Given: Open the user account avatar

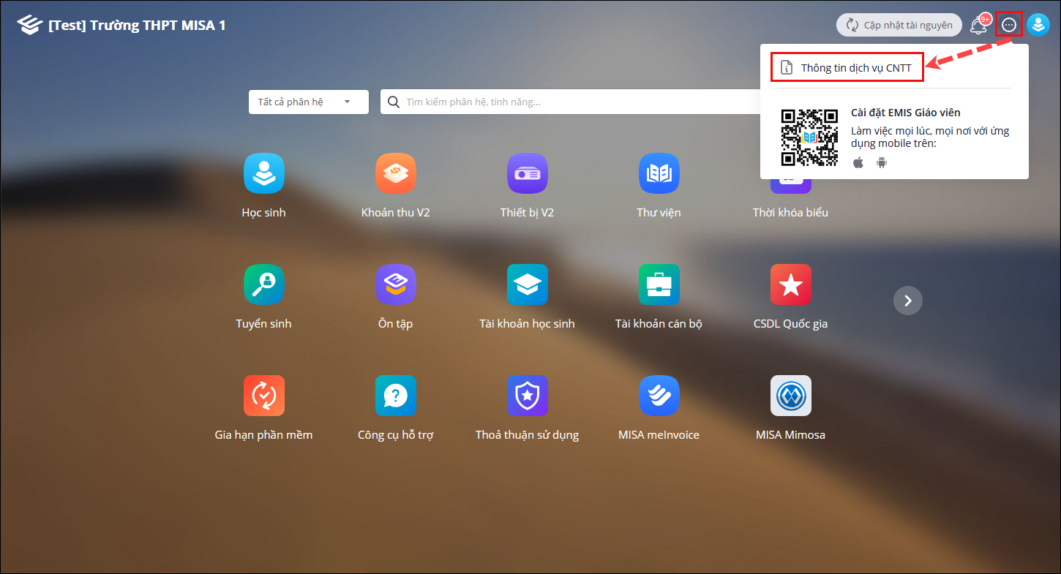Looking at the screenshot, I should (x=1038, y=25).
